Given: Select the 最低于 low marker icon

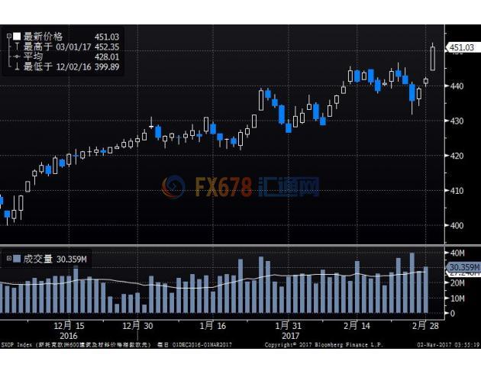Looking at the screenshot, I should [x=17, y=67].
